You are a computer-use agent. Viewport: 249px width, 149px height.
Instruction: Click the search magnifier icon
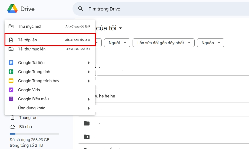80,9
